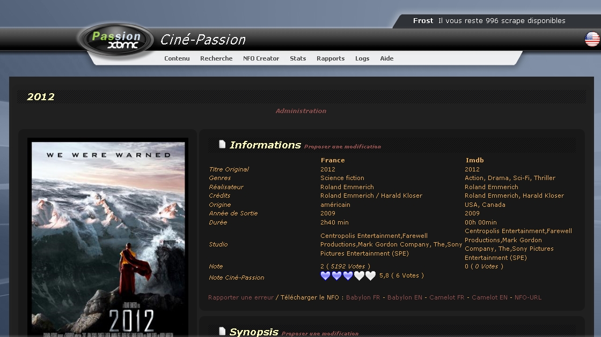Click the 'Science fiction' genre value
Viewport: 601px width, 337px height.
[342, 178]
